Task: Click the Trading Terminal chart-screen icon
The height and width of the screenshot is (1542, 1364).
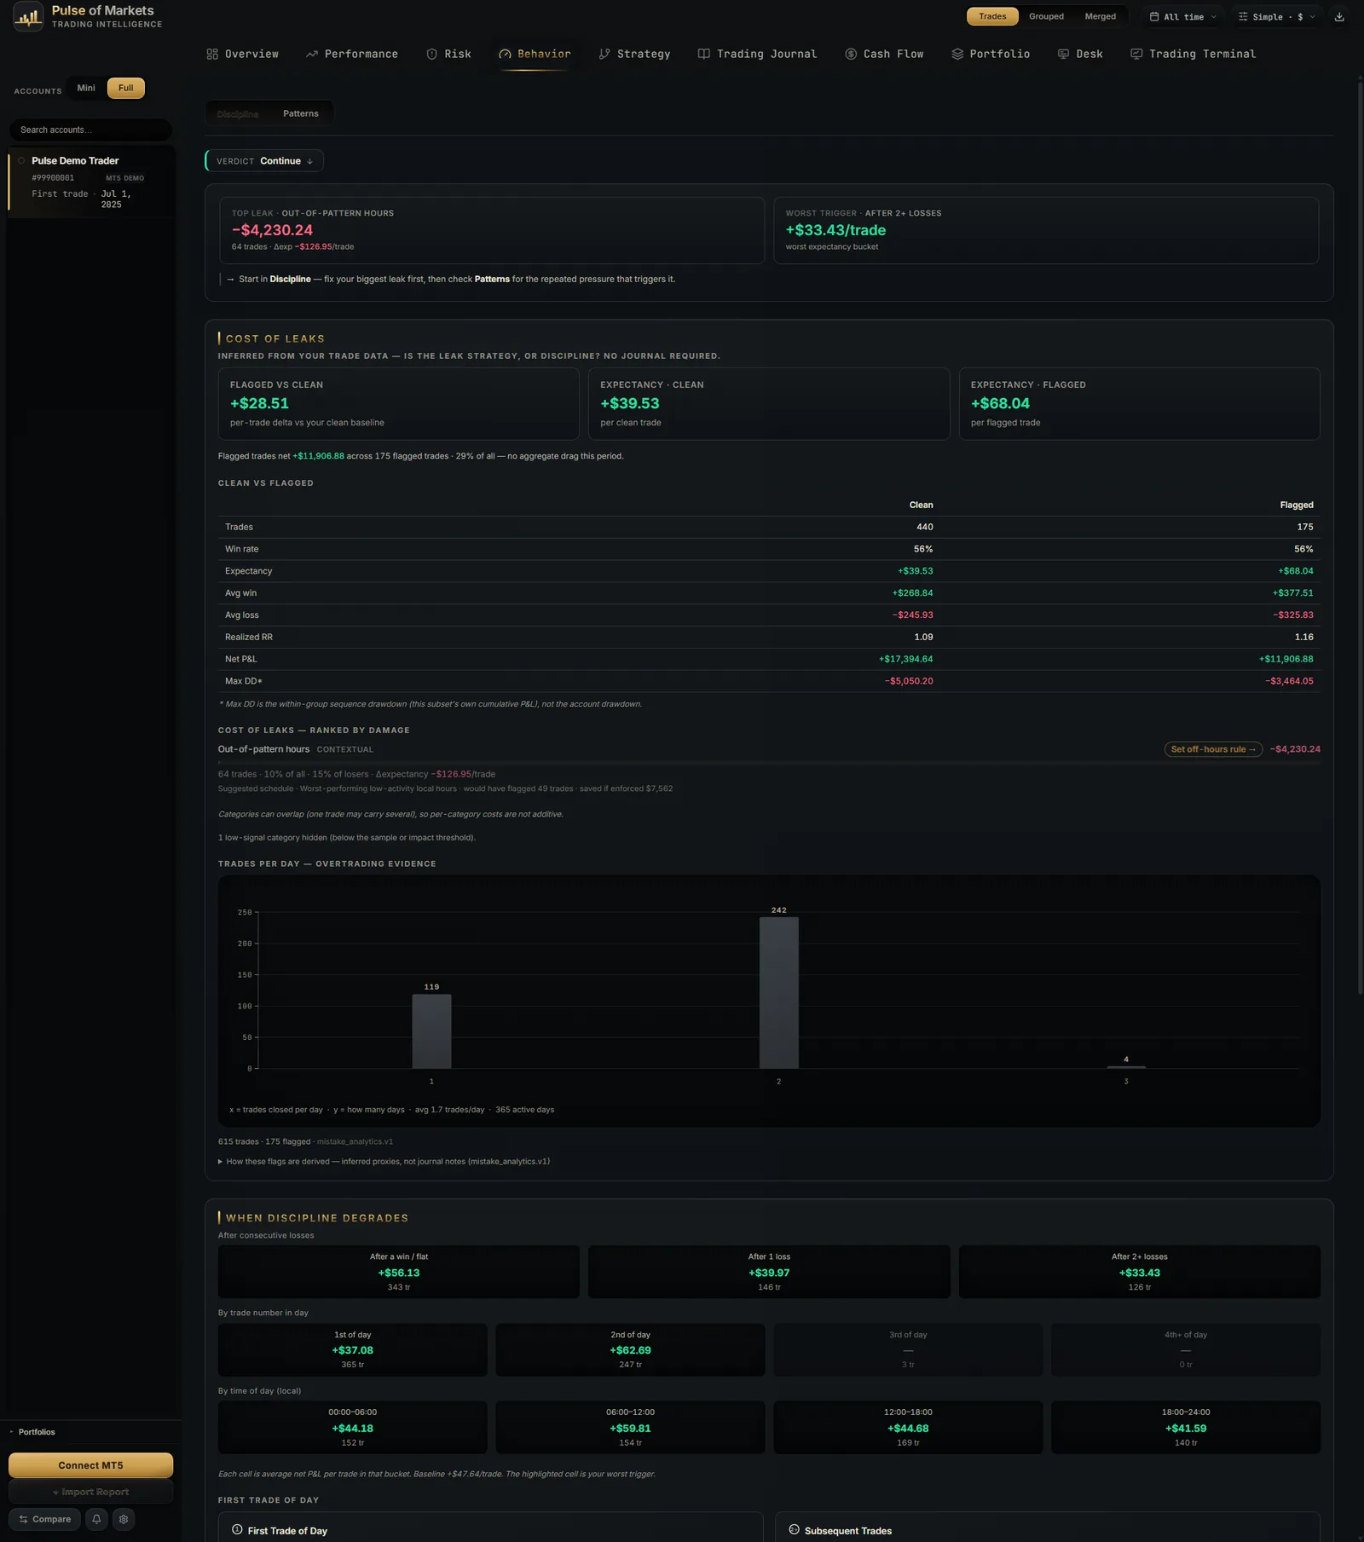Action: tap(1136, 54)
